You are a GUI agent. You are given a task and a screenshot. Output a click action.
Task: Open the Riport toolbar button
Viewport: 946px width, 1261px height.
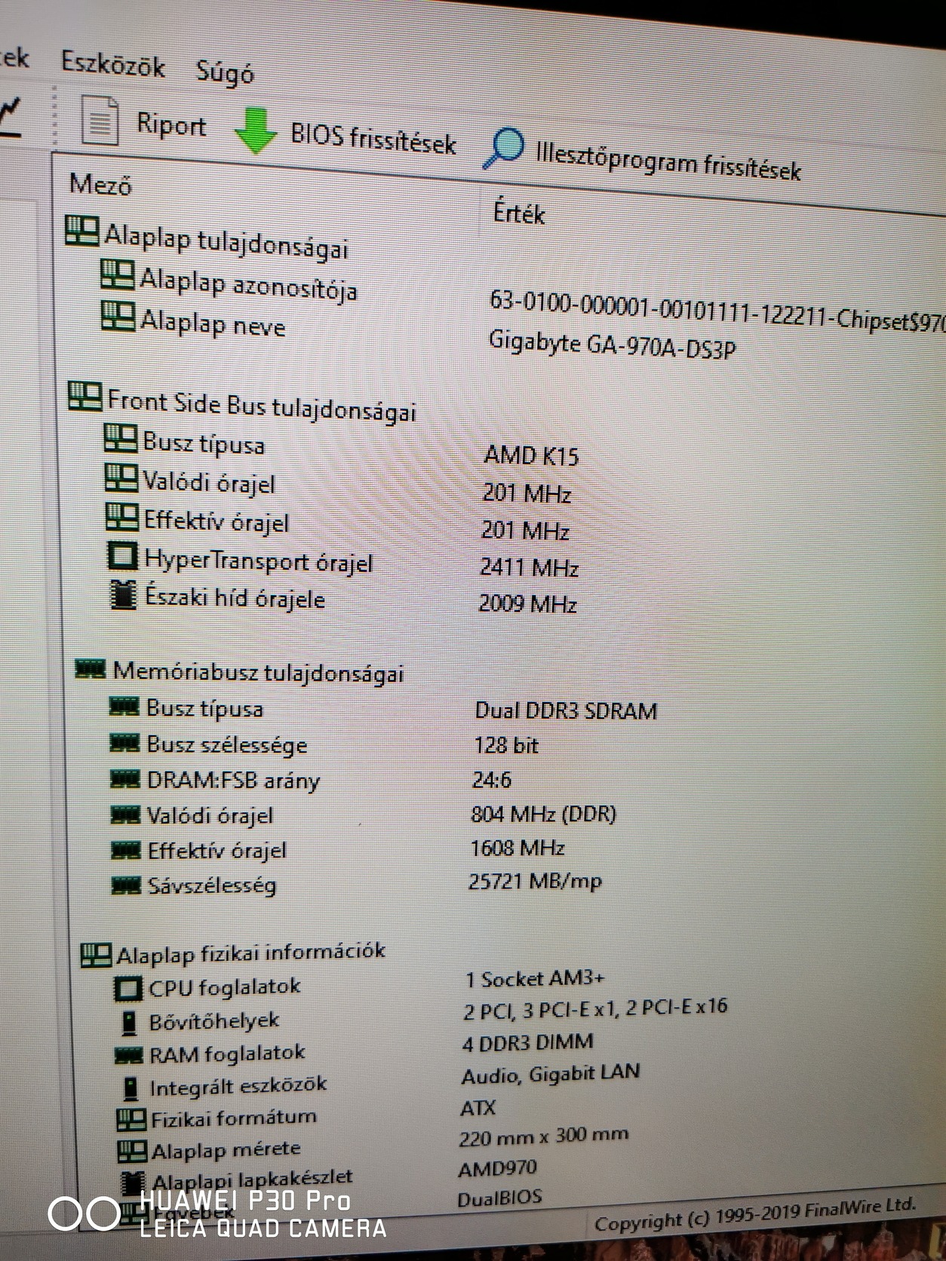143,123
